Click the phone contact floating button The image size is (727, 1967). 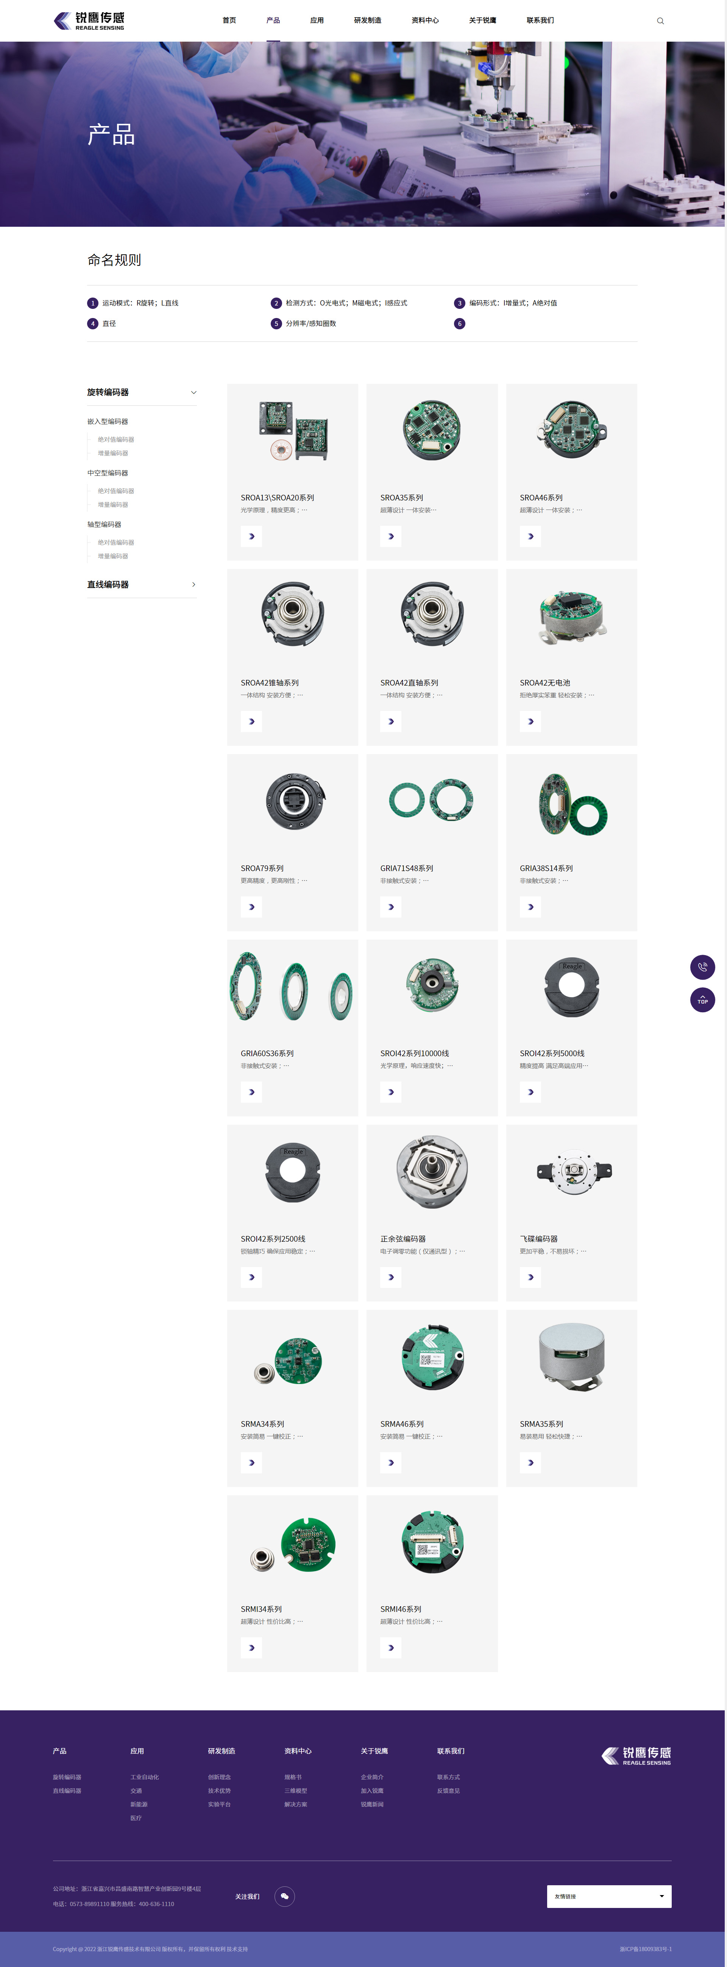pos(702,967)
